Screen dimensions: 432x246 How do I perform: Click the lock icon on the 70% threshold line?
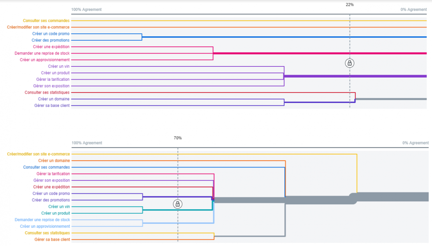[177, 204]
